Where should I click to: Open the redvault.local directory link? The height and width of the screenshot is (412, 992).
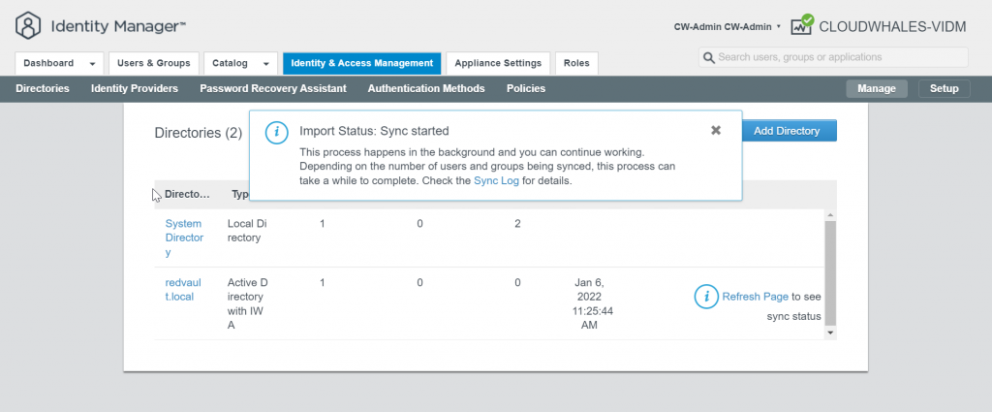coord(183,289)
